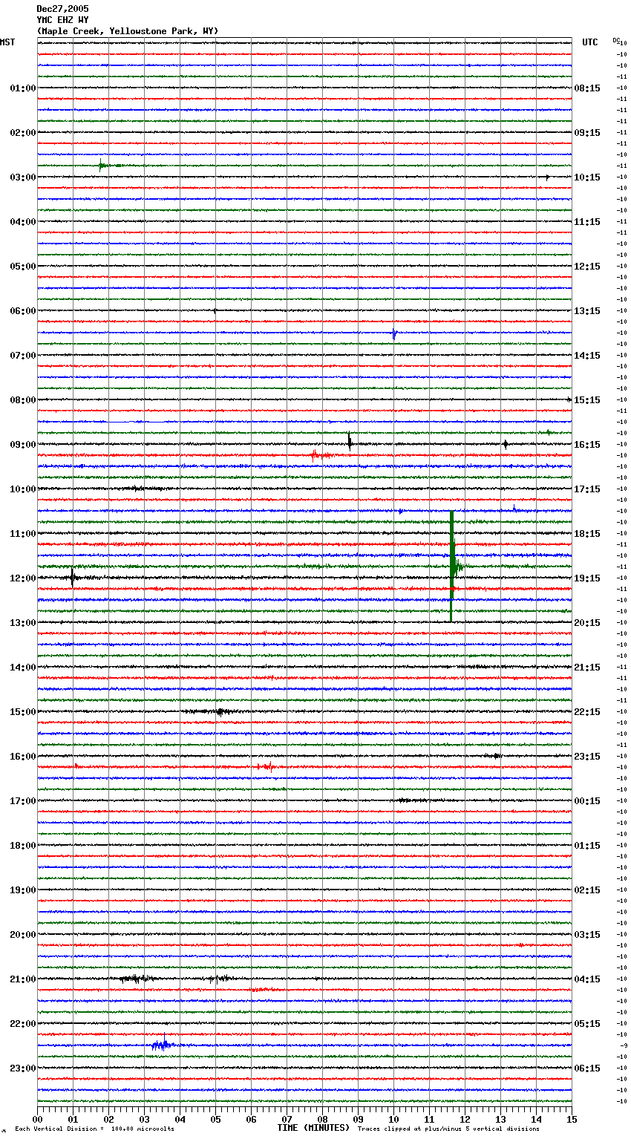
Task: Click the UTC axis header
Action: click(x=590, y=42)
